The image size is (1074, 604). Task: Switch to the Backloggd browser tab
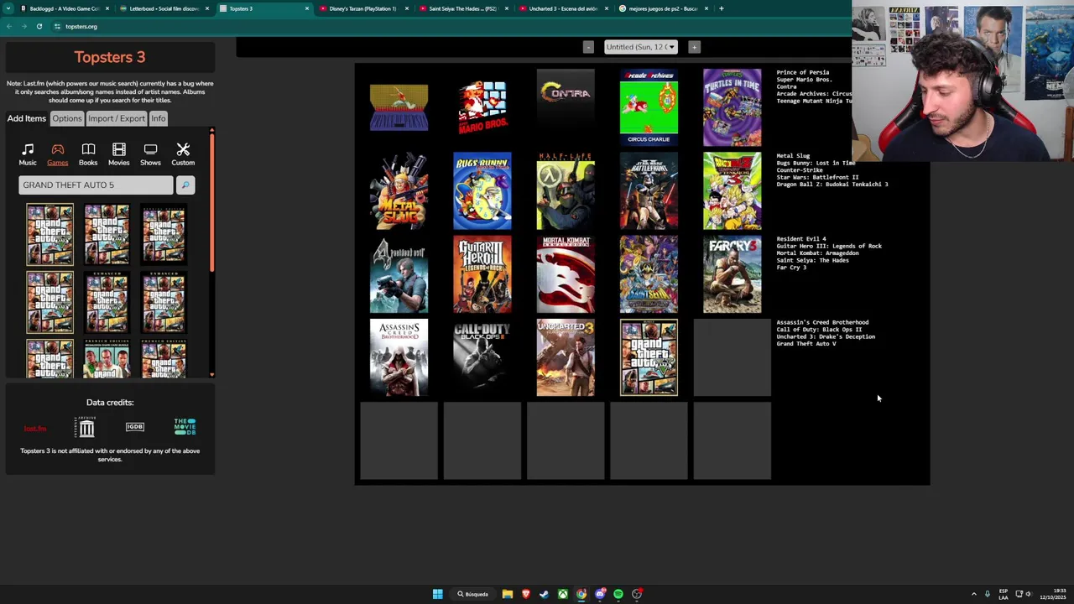pos(63,8)
